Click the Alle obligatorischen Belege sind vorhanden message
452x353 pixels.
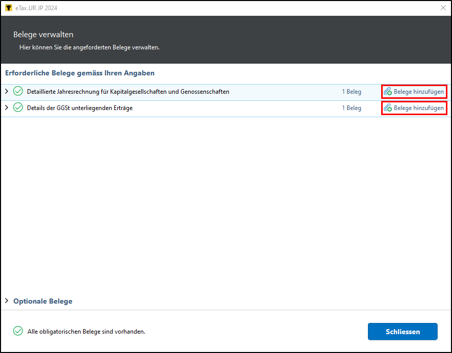point(86,332)
